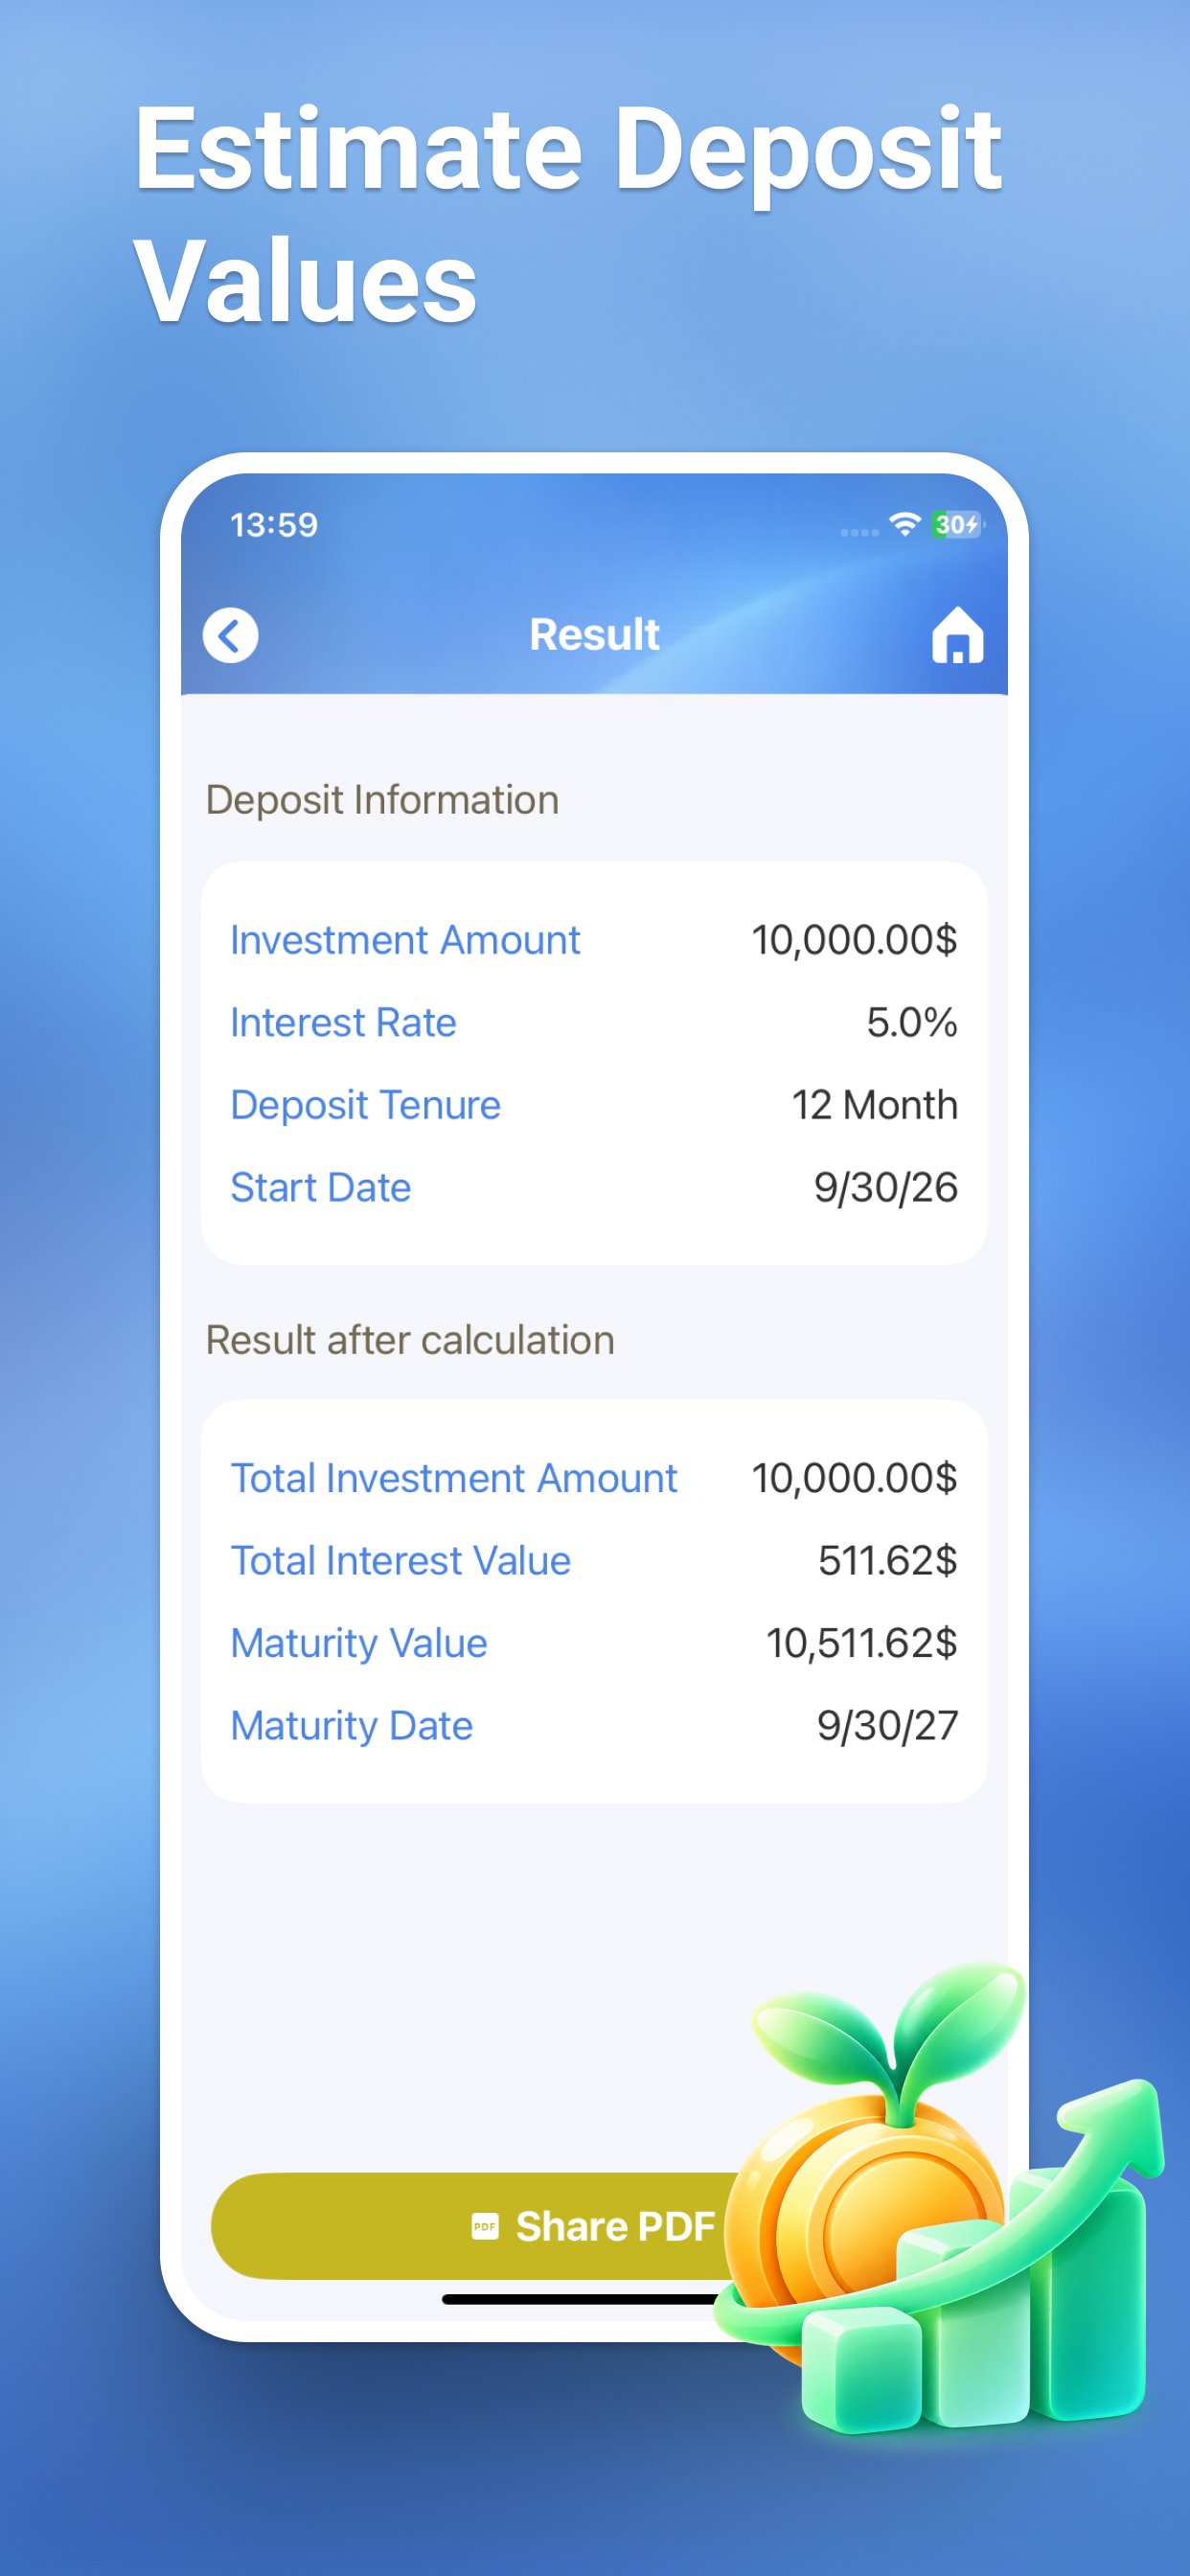
Task: Tap the Estimate Deposit Values headline
Action: tap(567, 215)
